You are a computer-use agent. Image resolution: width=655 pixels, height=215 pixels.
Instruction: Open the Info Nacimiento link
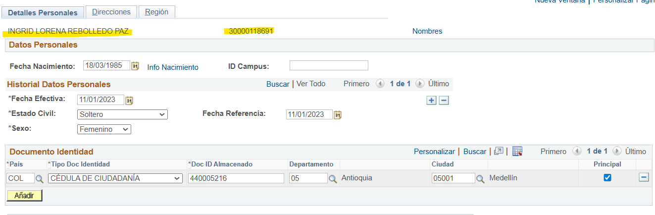pyautogui.click(x=173, y=67)
